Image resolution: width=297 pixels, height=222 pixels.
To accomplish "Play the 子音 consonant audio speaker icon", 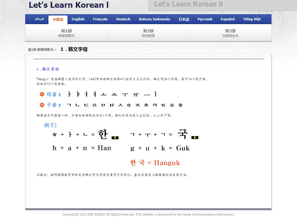I will (42, 105).
